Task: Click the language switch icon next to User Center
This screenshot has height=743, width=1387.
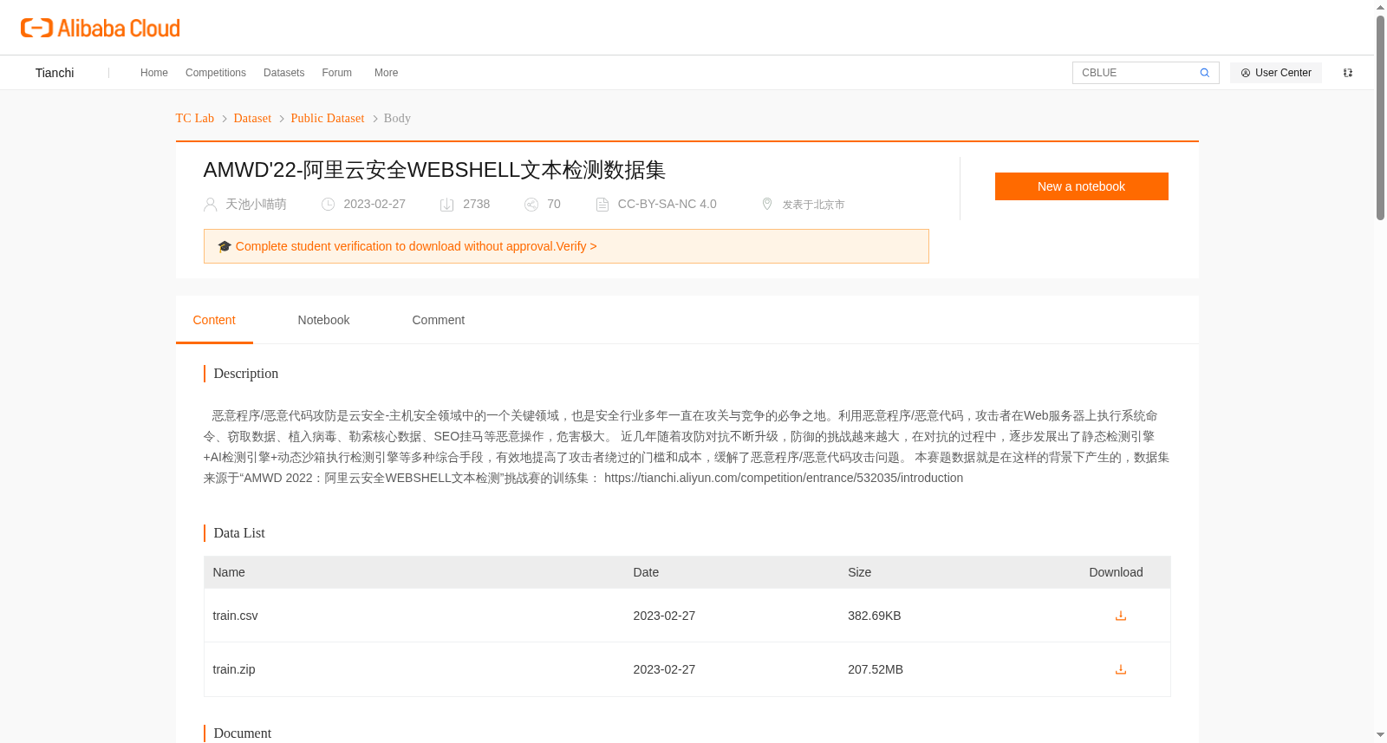Action: point(1347,73)
